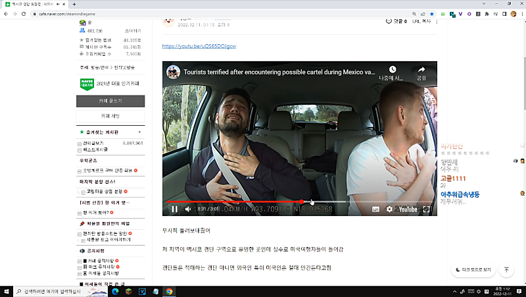
Task: Bookmark the page with the star icon
Action: click(431, 13)
